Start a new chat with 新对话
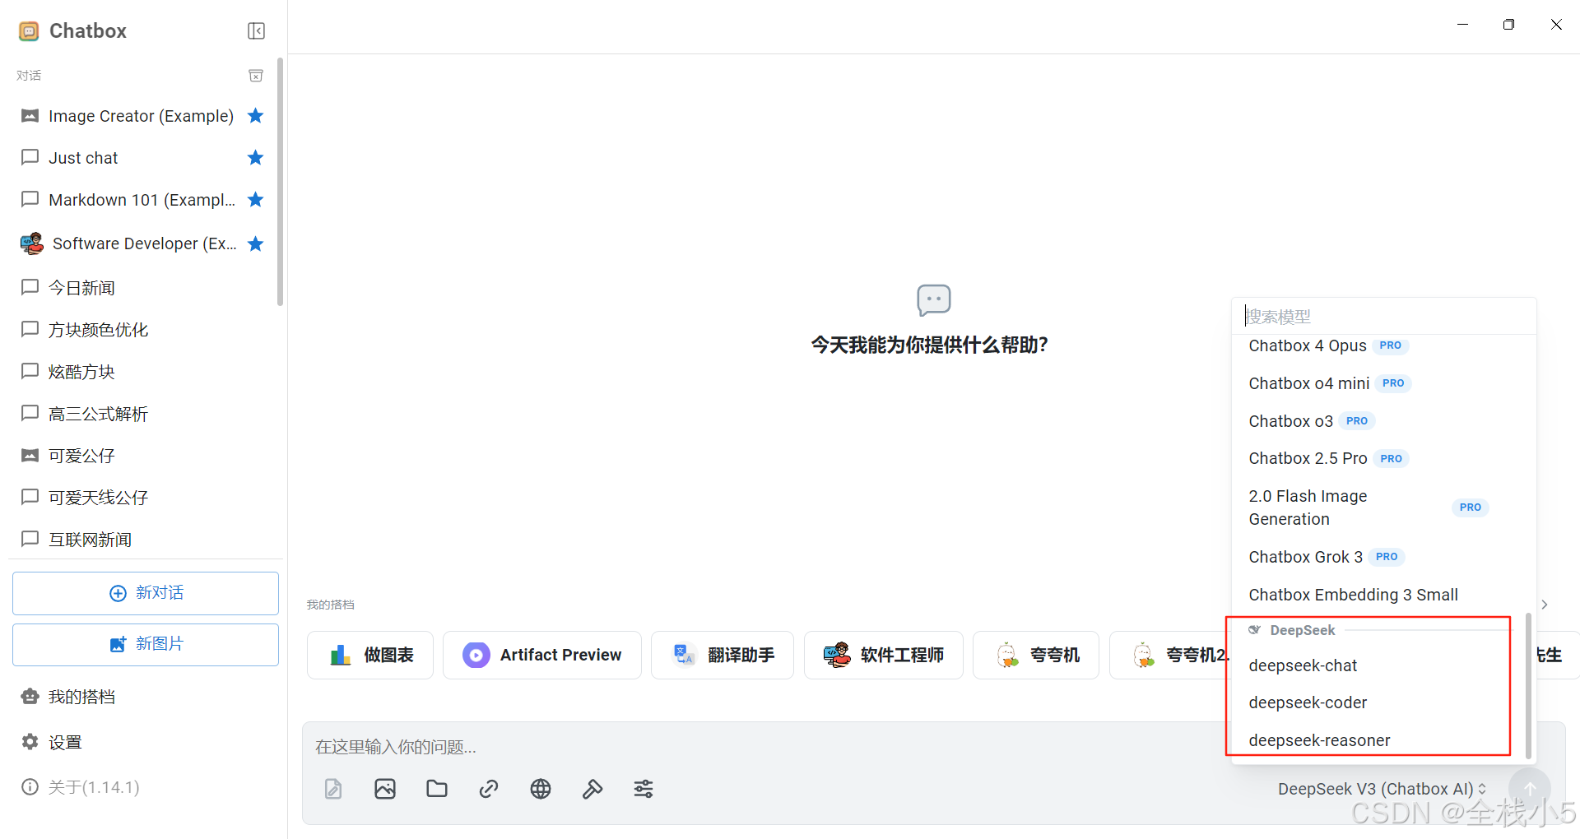The width and height of the screenshot is (1580, 839). [x=146, y=593]
